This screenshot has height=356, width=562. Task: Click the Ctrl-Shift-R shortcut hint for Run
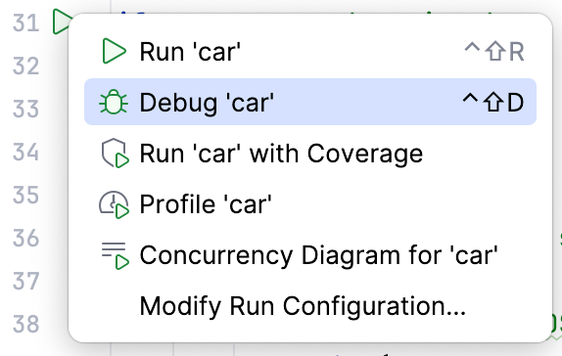(x=494, y=52)
